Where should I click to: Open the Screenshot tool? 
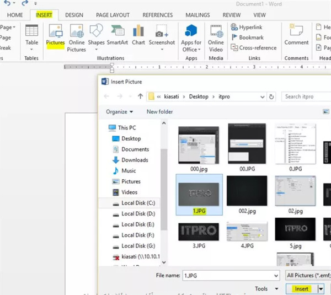(x=162, y=38)
